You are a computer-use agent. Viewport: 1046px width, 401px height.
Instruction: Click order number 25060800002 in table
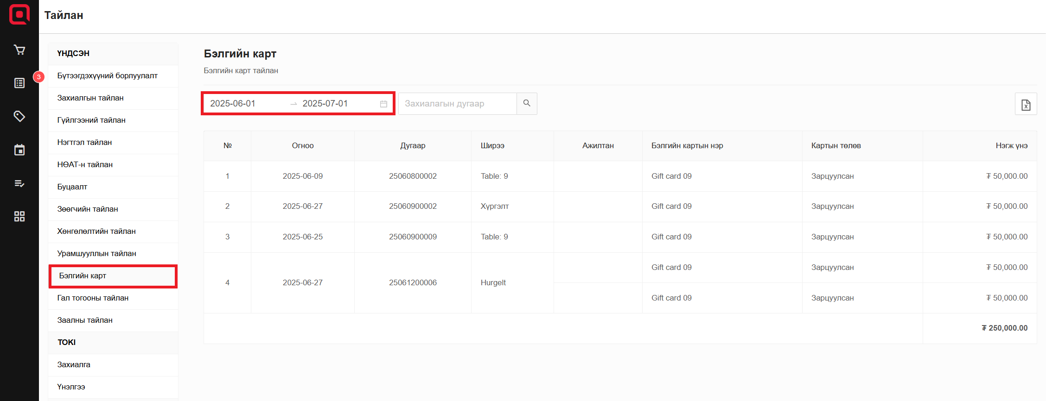pos(413,176)
